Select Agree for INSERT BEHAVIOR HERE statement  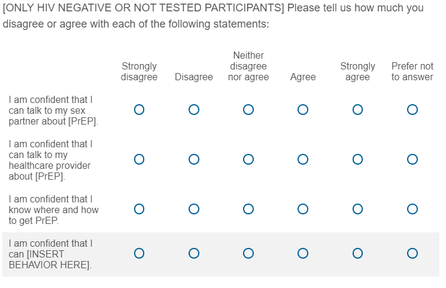[303, 253]
